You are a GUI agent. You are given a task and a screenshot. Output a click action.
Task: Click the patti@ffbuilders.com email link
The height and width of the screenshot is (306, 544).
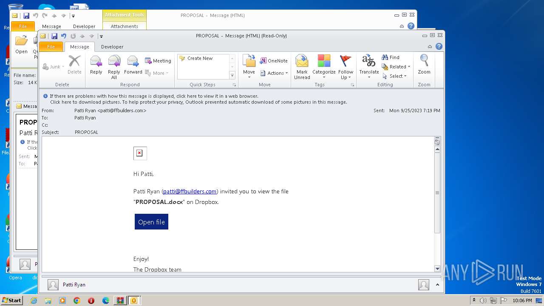pyautogui.click(x=190, y=192)
